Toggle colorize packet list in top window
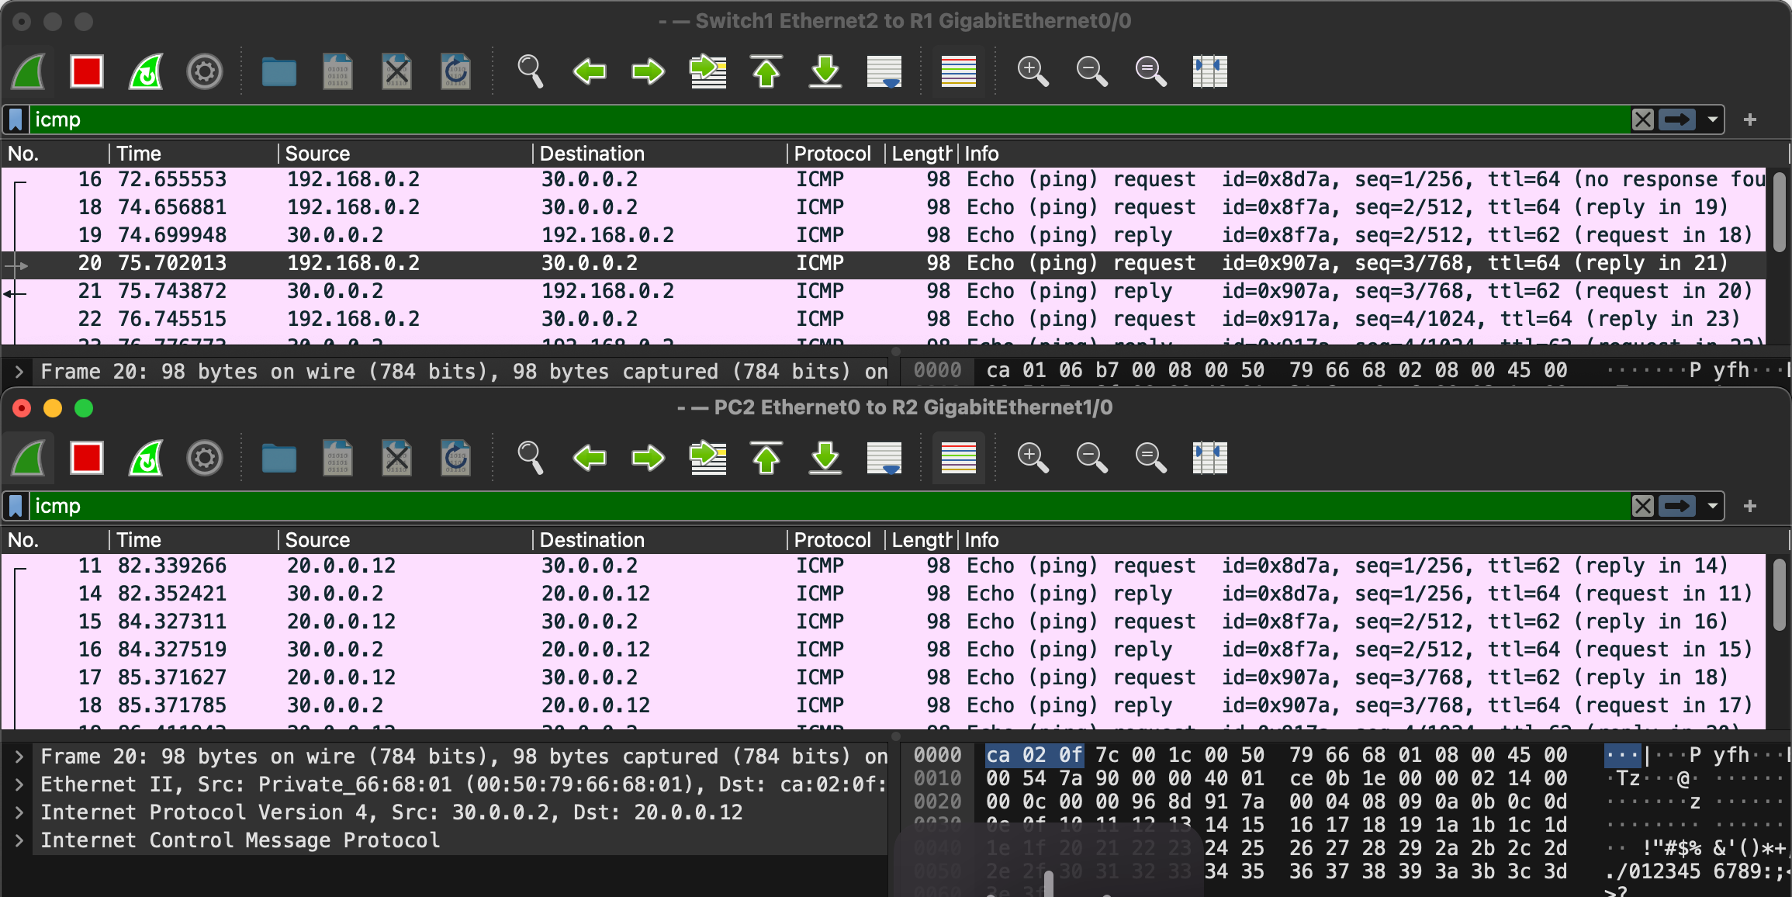Viewport: 1792px width, 897px height. (x=958, y=72)
